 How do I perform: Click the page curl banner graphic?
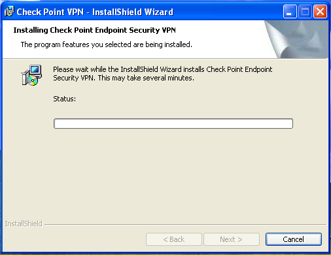(x=296, y=39)
